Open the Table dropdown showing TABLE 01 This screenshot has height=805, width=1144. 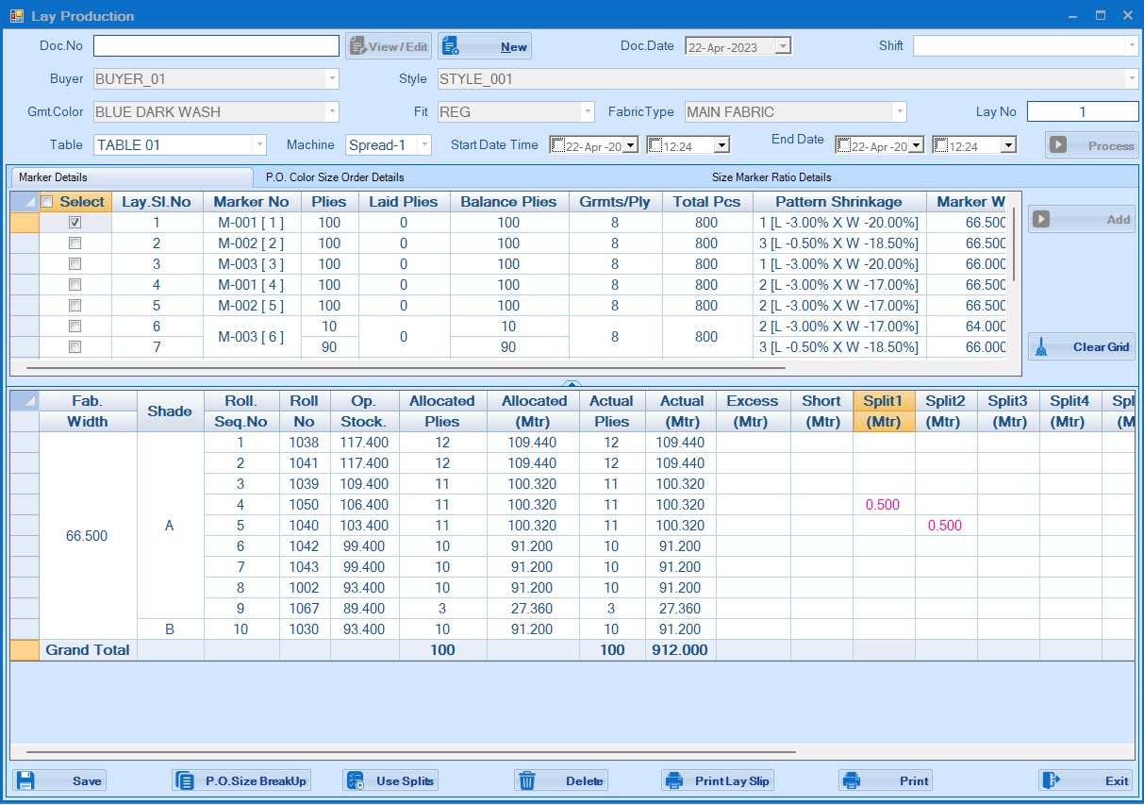pyautogui.click(x=259, y=145)
